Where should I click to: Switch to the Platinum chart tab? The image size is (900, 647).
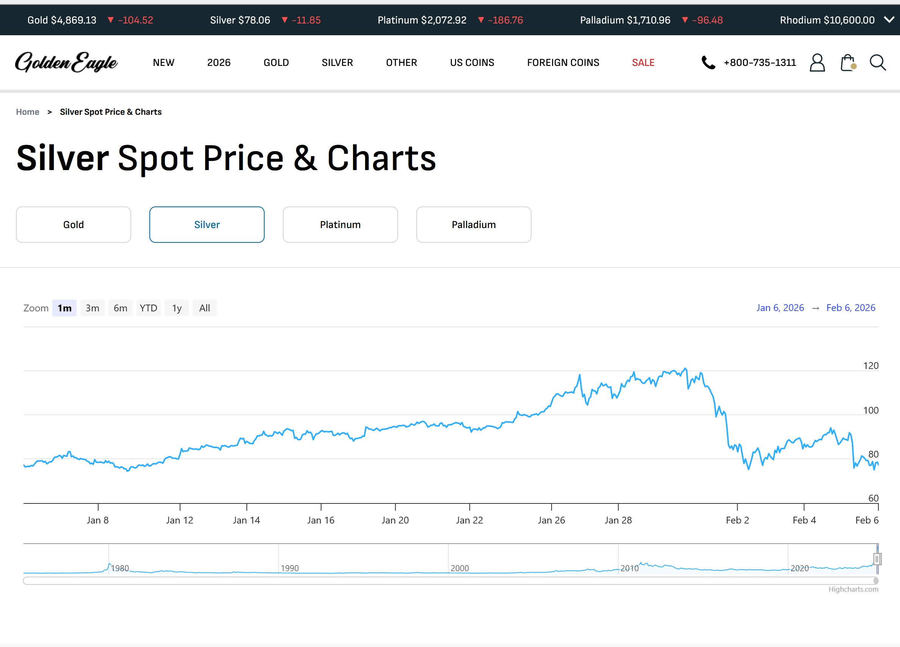340,224
